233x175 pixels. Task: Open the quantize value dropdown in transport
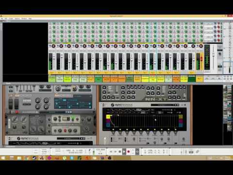44,152
